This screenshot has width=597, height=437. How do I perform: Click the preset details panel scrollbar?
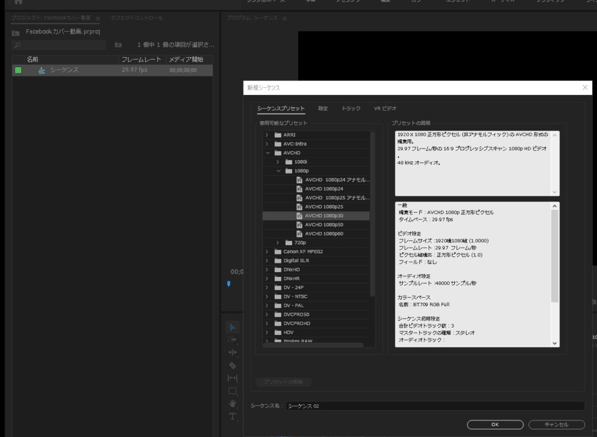tap(554, 256)
